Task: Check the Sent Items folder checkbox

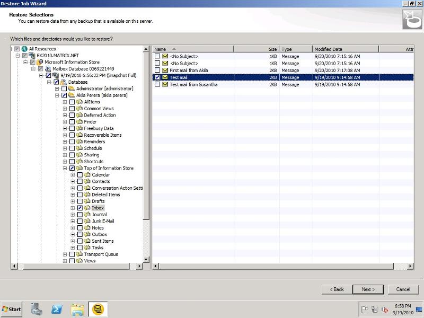Action: [80, 241]
